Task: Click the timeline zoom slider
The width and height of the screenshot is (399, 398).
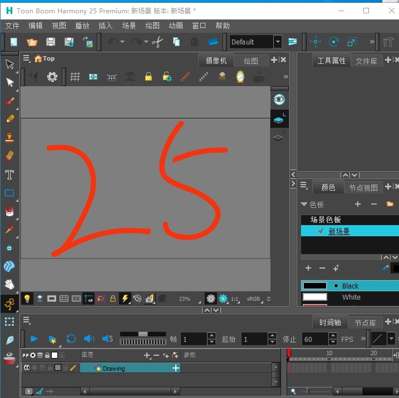Action: click(316, 391)
